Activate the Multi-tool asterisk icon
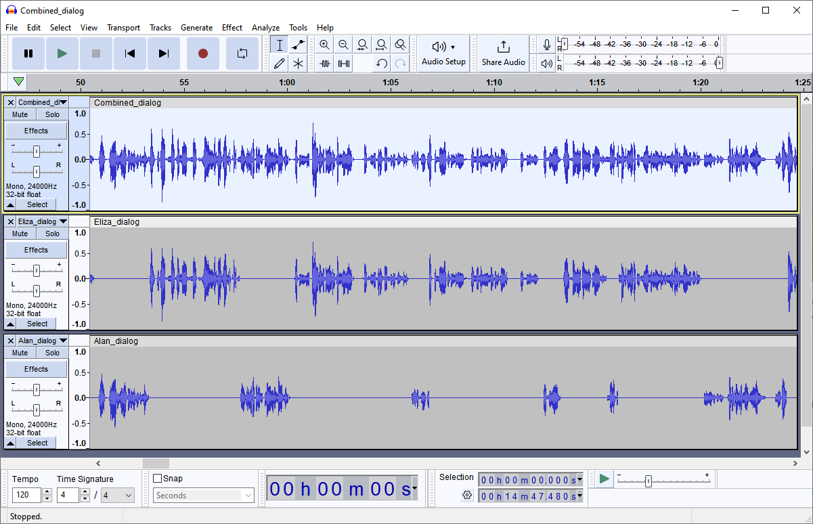This screenshot has width=813, height=524. point(298,64)
